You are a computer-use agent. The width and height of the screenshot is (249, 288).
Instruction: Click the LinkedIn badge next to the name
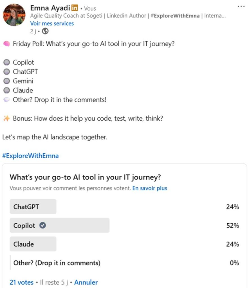(x=75, y=8)
